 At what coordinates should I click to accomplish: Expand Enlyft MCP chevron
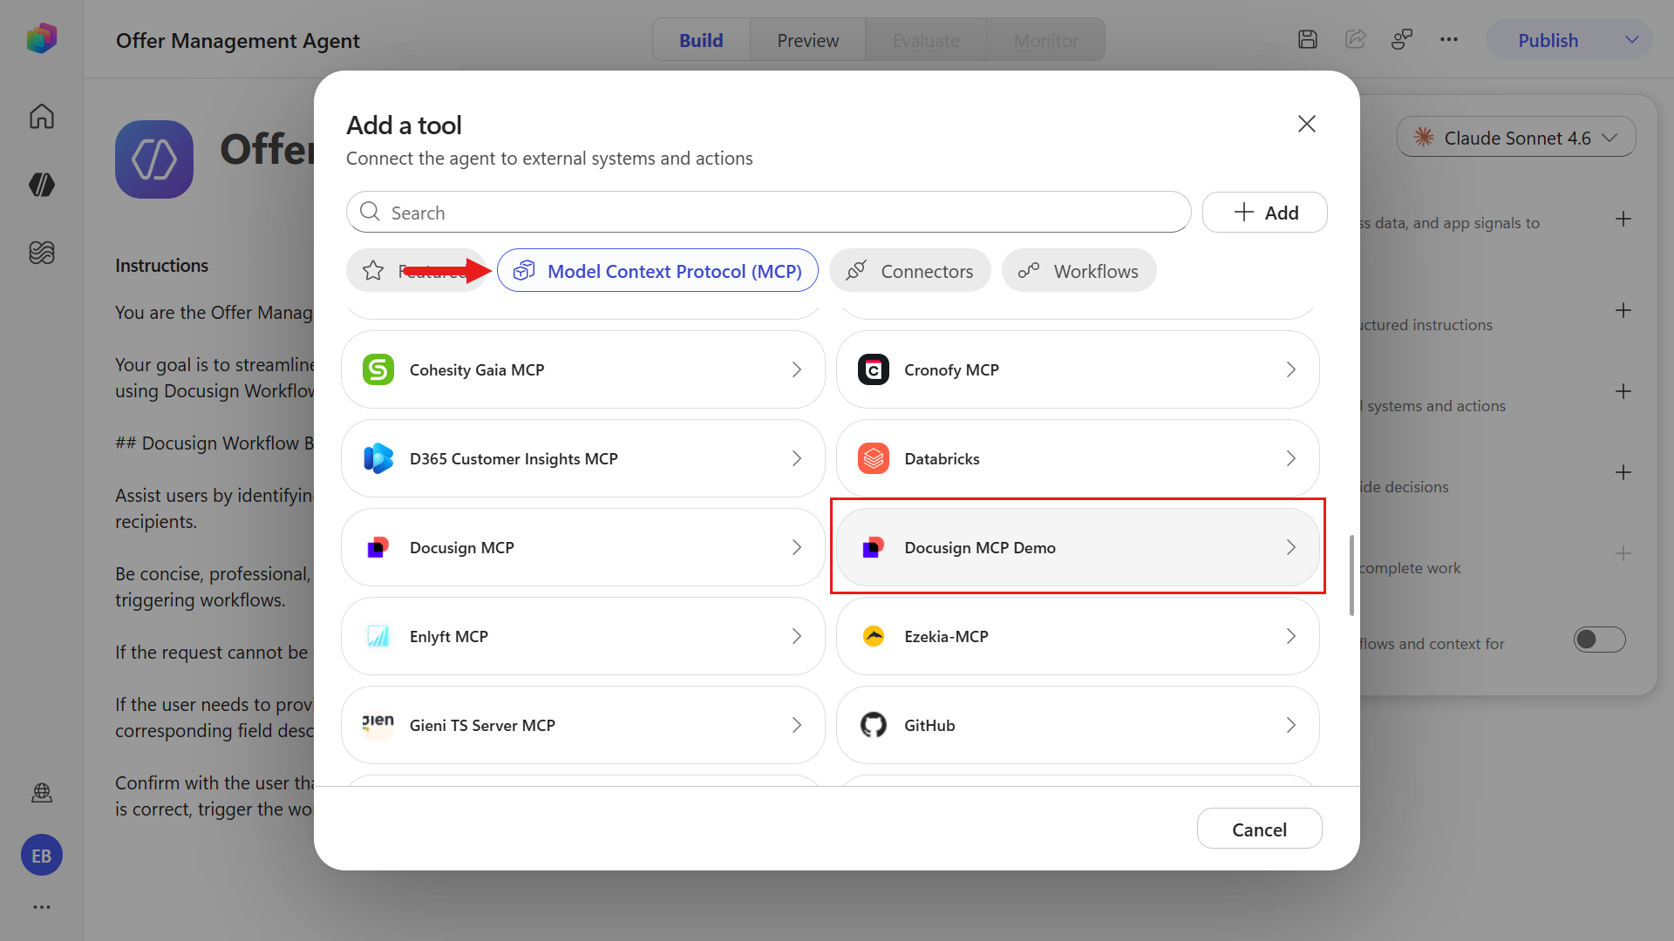pos(797,636)
